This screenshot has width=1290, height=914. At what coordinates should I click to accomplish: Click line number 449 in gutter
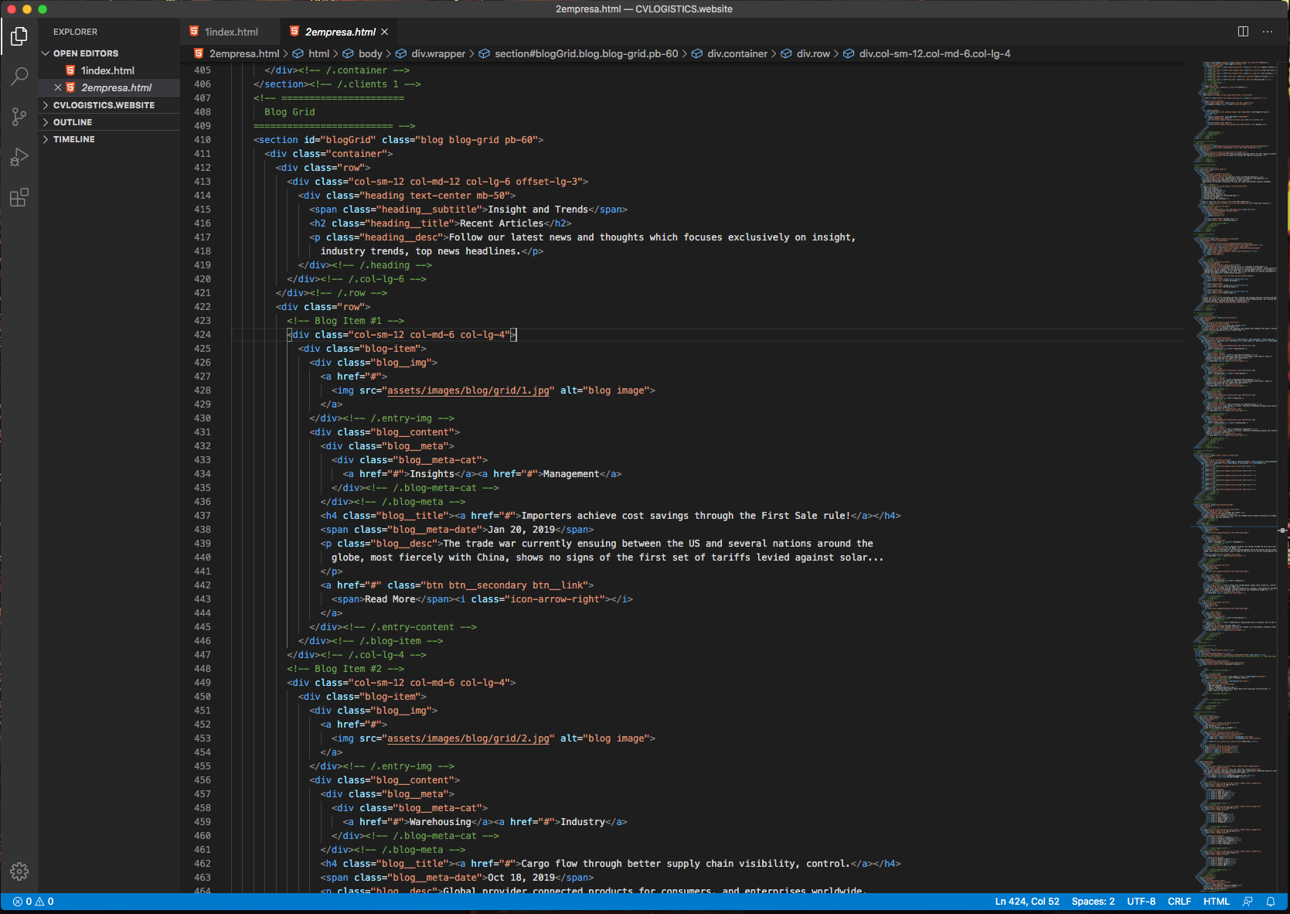click(203, 683)
